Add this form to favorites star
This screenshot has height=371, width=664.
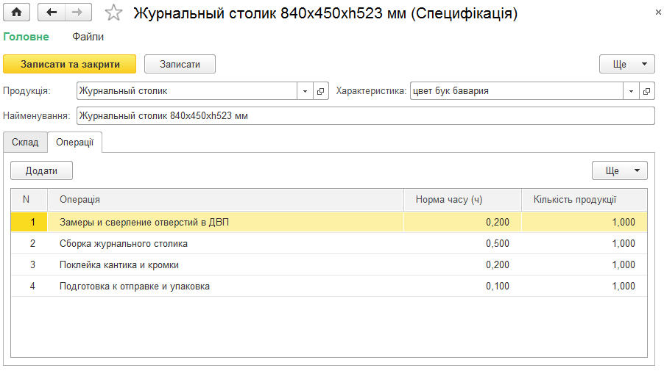tap(113, 12)
